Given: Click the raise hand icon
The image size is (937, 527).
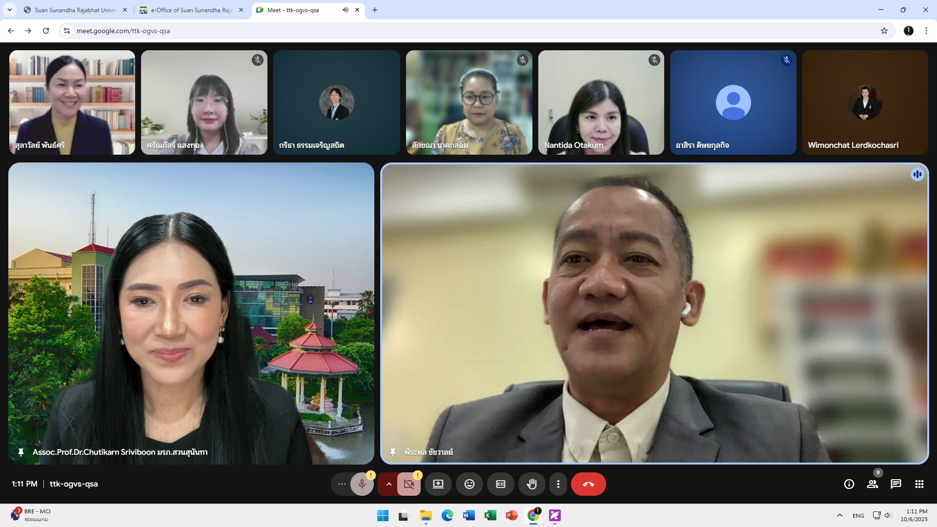Looking at the screenshot, I should click(x=531, y=484).
